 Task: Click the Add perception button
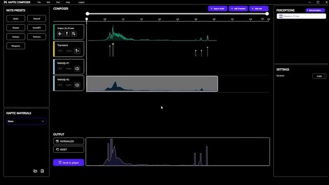pyautogui.click(x=315, y=10)
